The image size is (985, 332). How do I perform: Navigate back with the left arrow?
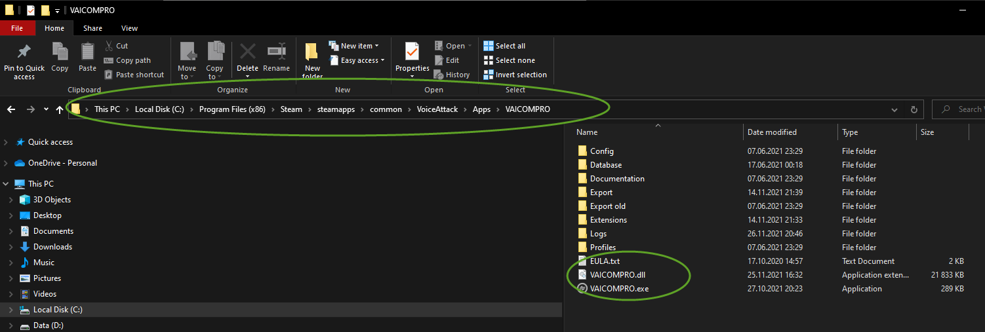click(11, 109)
